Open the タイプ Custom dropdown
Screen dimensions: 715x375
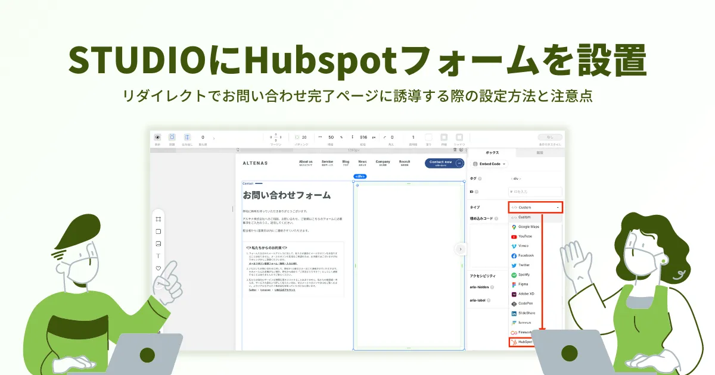point(535,207)
